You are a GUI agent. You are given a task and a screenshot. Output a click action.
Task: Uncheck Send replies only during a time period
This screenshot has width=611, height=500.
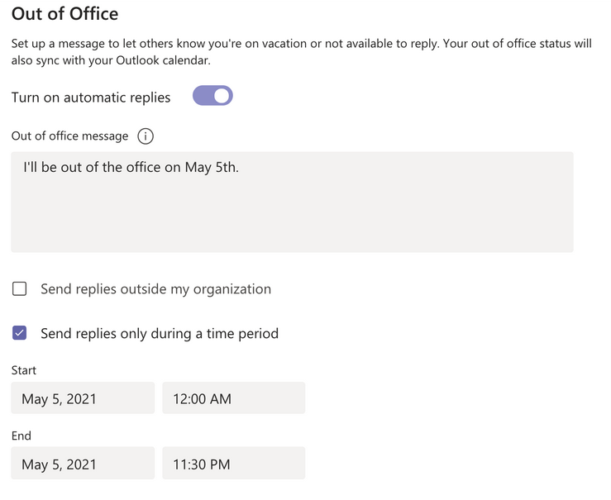click(20, 333)
